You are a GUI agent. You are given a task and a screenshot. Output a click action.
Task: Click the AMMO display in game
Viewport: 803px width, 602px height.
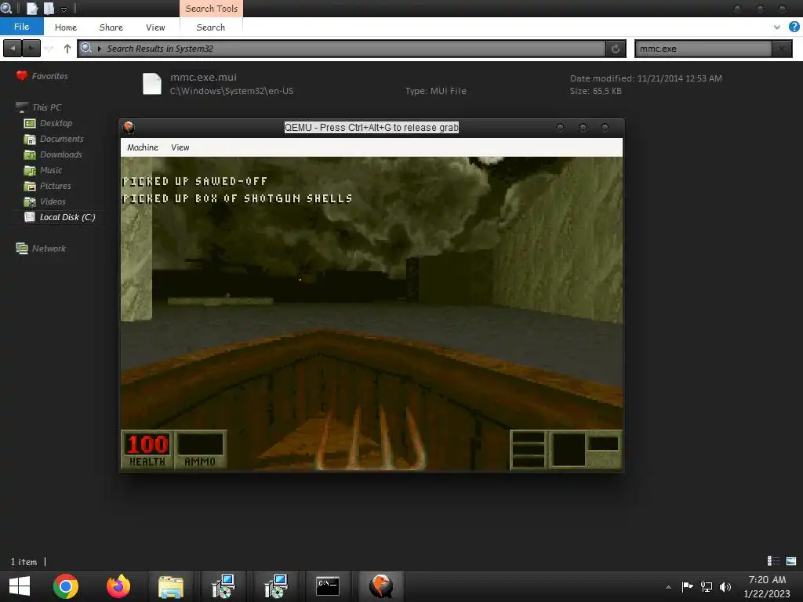pos(200,449)
